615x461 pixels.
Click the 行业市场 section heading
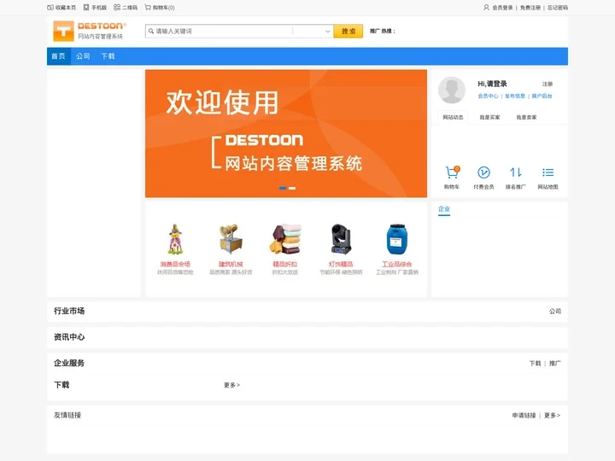69,311
